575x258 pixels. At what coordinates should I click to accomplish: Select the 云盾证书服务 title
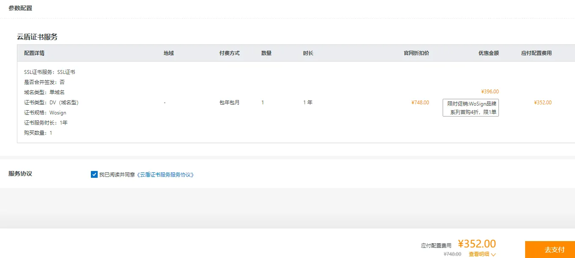[x=37, y=37]
